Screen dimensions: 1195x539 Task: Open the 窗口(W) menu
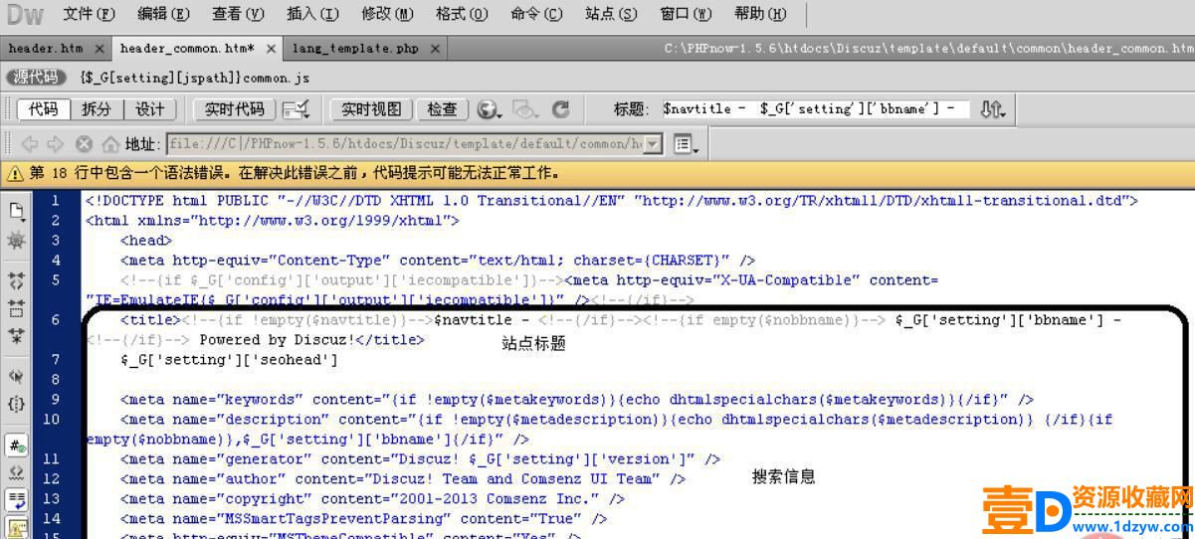[x=686, y=14]
